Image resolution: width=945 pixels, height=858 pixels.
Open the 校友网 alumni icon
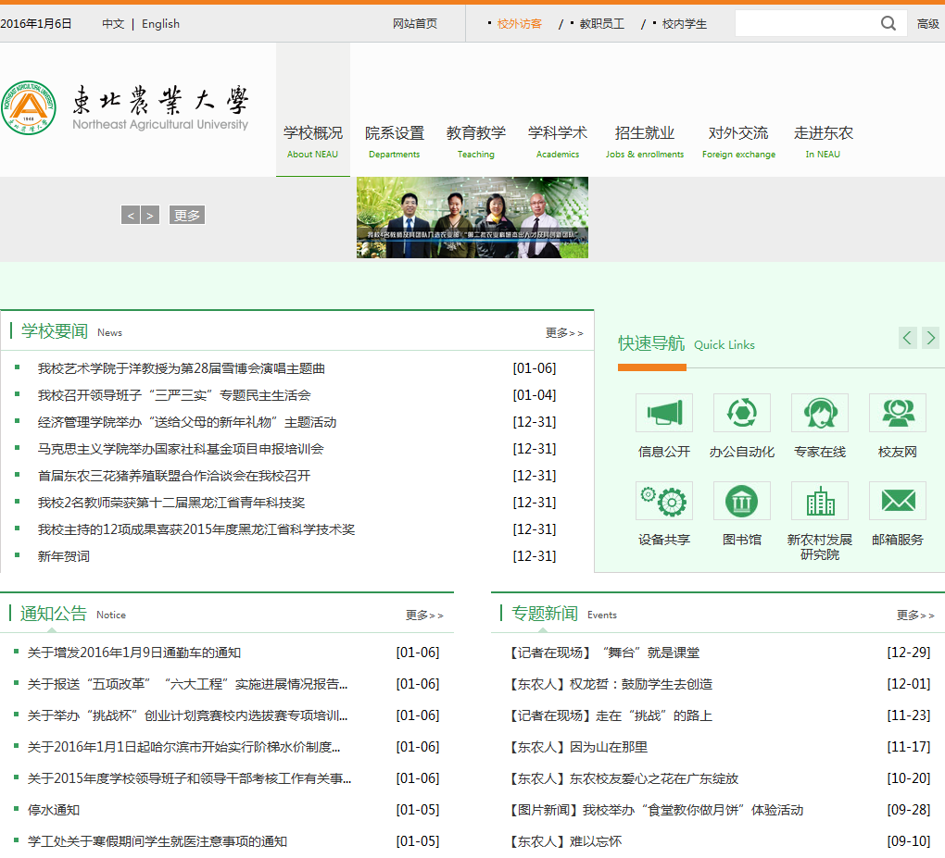[x=897, y=413]
